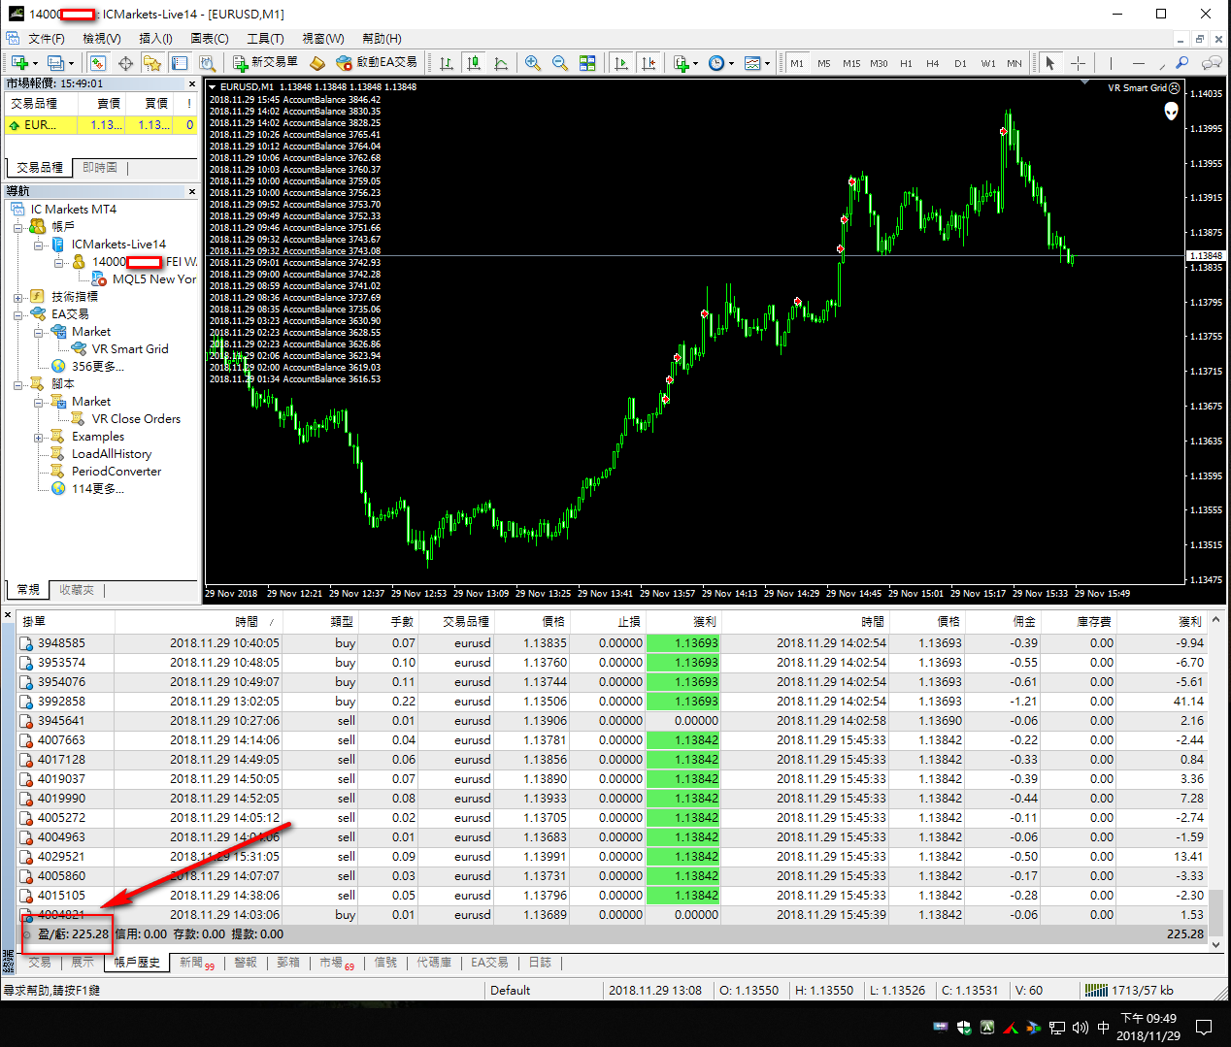Collapse the EA交易 tree node

pos(18,314)
